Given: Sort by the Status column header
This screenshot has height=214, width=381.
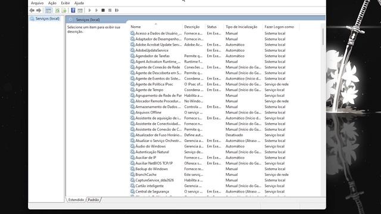Looking at the screenshot, I should (214, 27).
